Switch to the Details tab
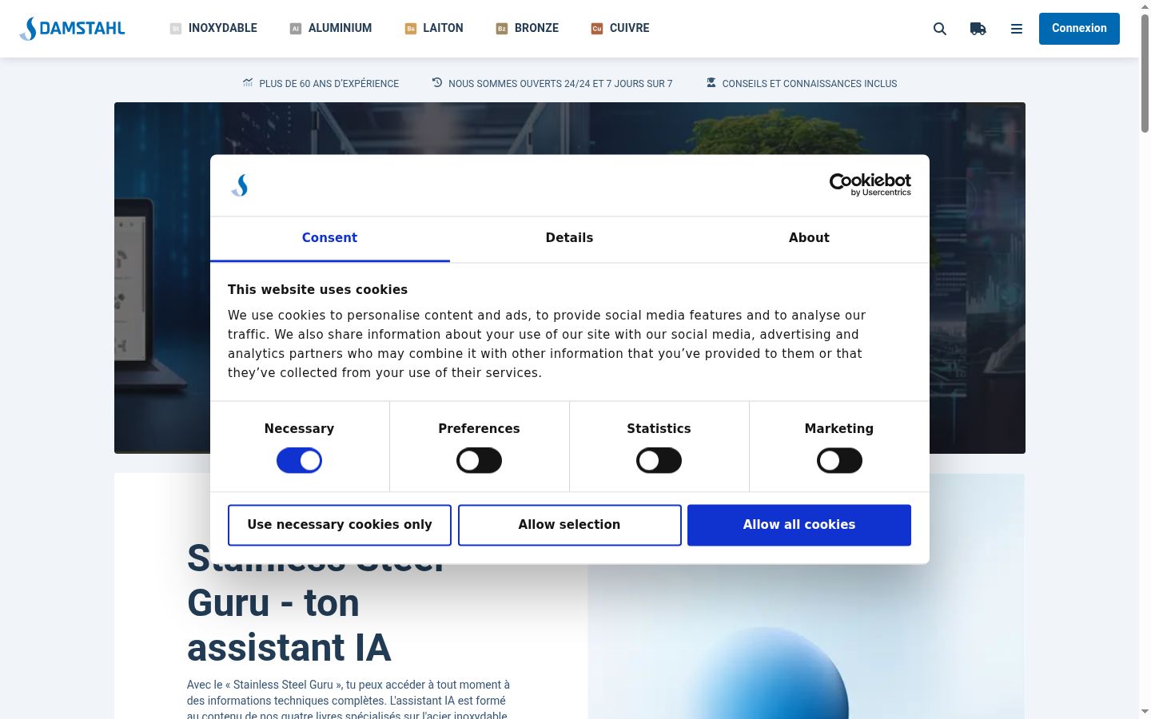Viewport: 1151px width, 719px height. click(x=569, y=238)
